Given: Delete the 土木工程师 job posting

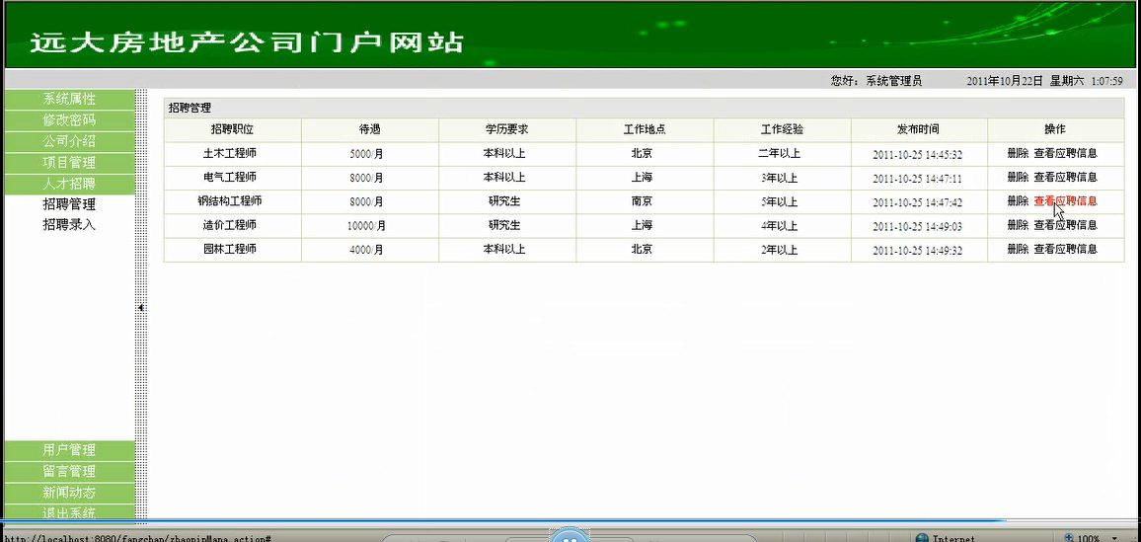Looking at the screenshot, I should [x=1018, y=153].
